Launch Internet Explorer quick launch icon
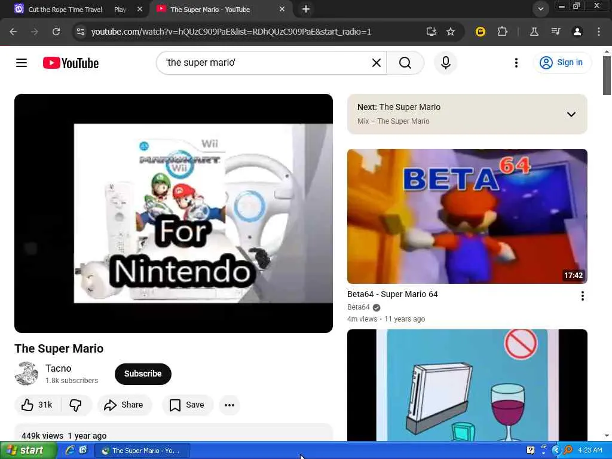The height and width of the screenshot is (459, 612). point(70,450)
